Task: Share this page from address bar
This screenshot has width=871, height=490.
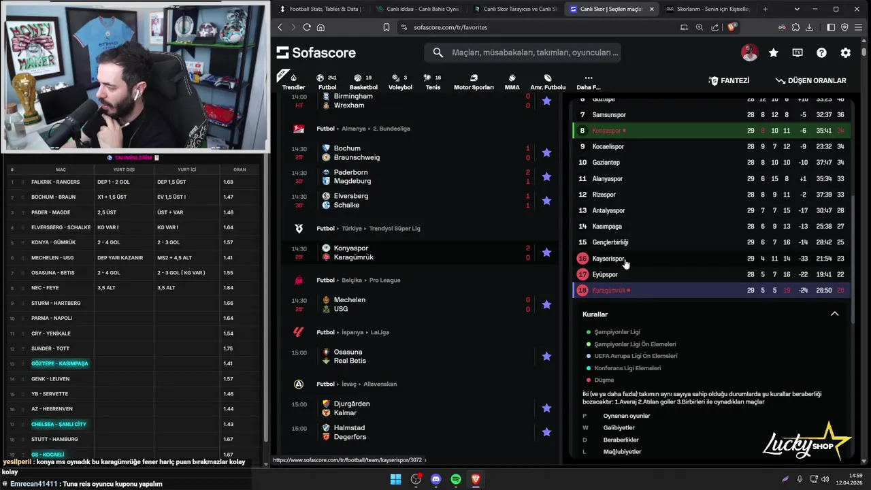Action: coord(714,27)
